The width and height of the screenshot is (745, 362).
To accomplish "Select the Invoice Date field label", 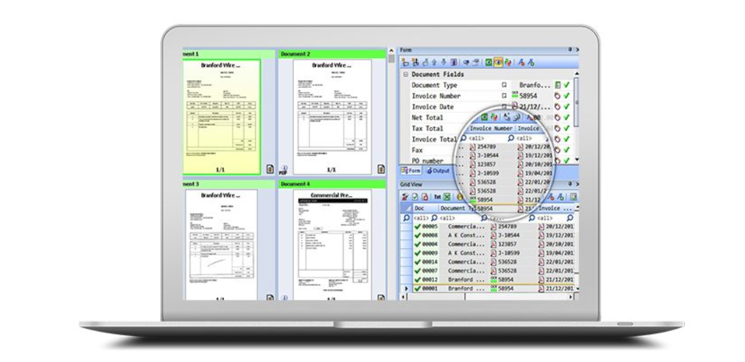I will pos(432,106).
